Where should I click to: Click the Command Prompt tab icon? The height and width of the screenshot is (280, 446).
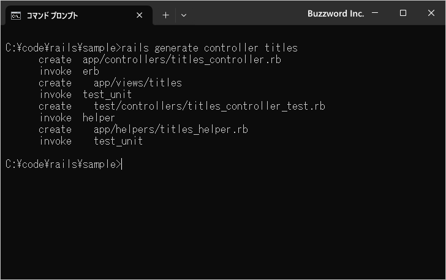click(16, 16)
